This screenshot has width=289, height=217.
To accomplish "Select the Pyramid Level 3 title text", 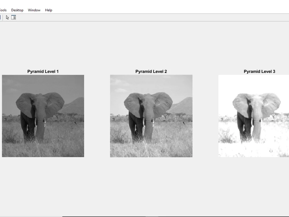I will click(259, 71).
